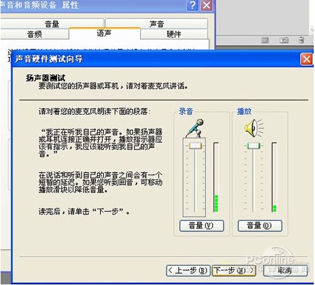
Task: Click the 请对着您的麦克风朗读下面的段落 instruction
Action: coord(94,112)
